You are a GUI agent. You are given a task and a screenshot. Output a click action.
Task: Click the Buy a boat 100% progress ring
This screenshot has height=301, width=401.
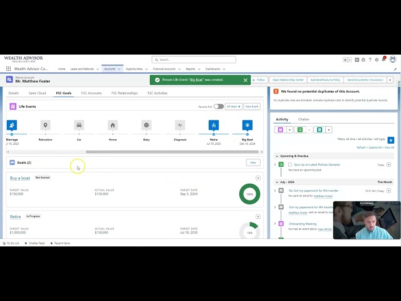click(249, 194)
